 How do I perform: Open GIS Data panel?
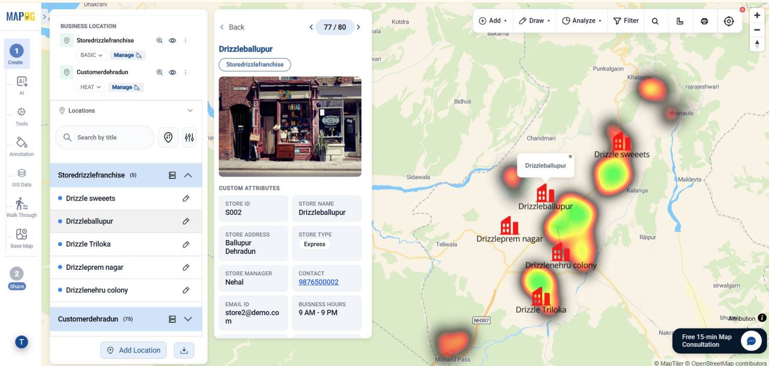coord(22,177)
